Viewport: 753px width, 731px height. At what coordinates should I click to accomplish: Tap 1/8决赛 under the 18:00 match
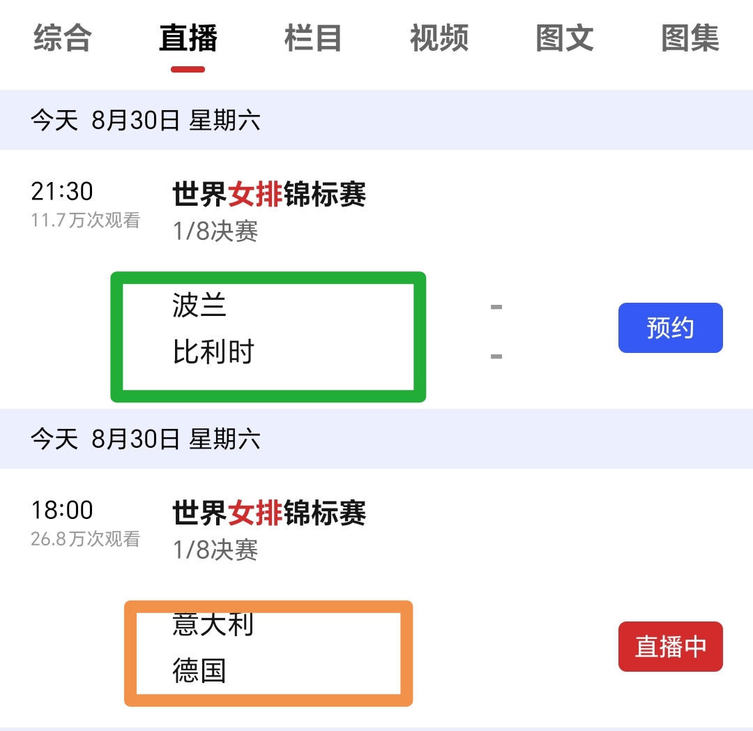click(x=215, y=550)
